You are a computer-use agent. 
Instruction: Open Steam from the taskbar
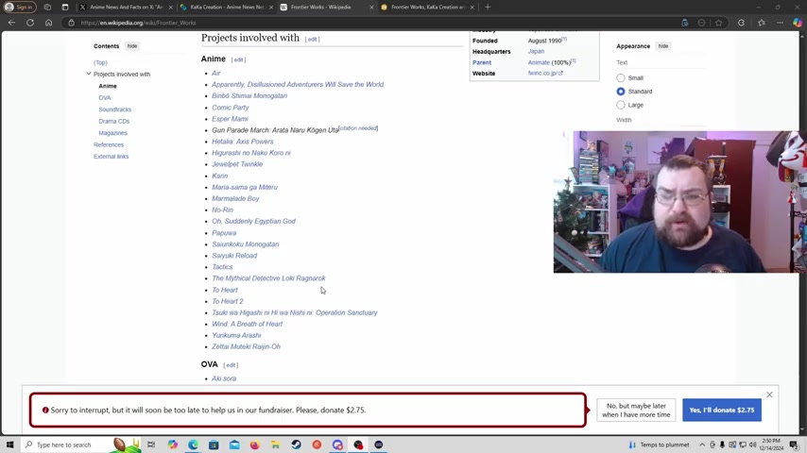click(296, 445)
